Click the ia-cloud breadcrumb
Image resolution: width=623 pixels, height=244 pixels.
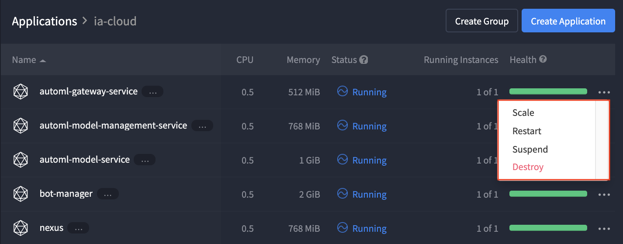[x=115, y=21]
